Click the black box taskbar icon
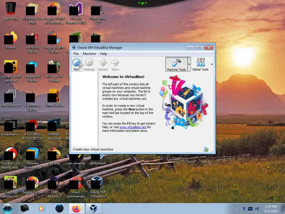 pyautogui.click(x=24, y=208)
